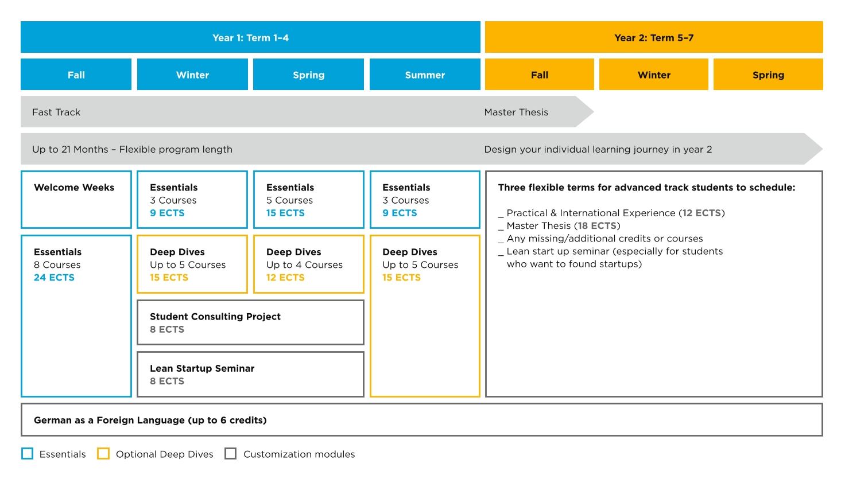Click German as a Foreign Language bar
Viewport: 841px width, 479px height.
tap(422, 420)
